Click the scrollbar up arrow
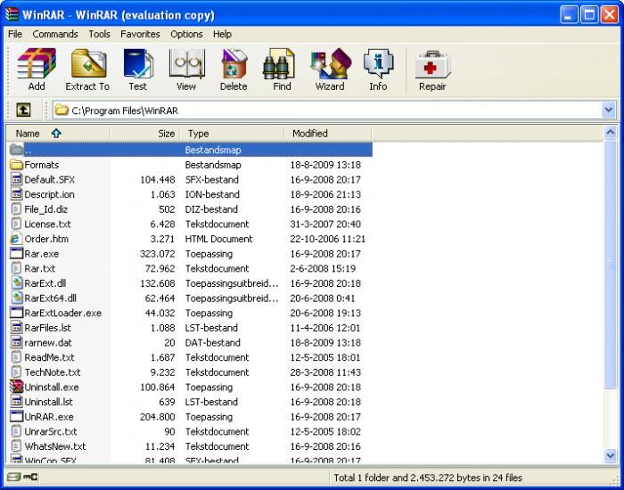This screenshot has width=624, height=490. pos(610,132)
